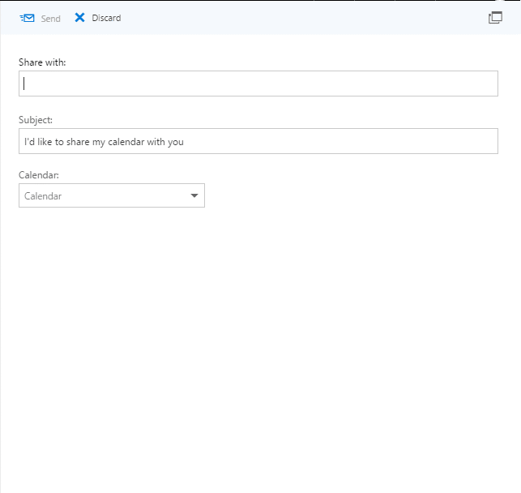This screenshot has width=521, height=493.
Task: Click the 'Share with:' label
Action: tap(42, 62)
